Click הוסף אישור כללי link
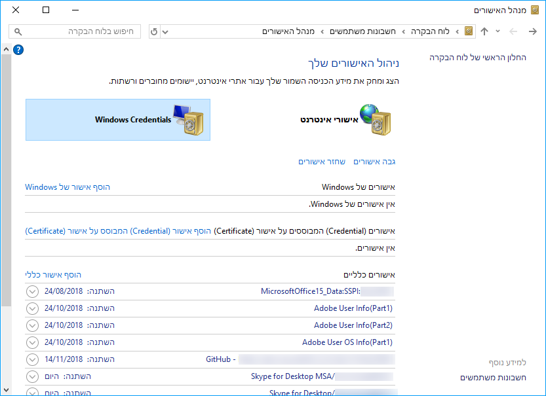546x396 pixels. [53, 275]
